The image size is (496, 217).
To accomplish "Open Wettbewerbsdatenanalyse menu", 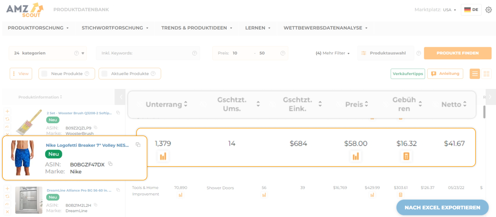I will coord(325,28).
